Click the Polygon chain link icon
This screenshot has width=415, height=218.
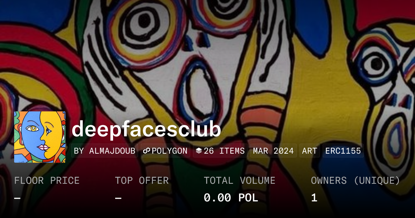[146, 151]
